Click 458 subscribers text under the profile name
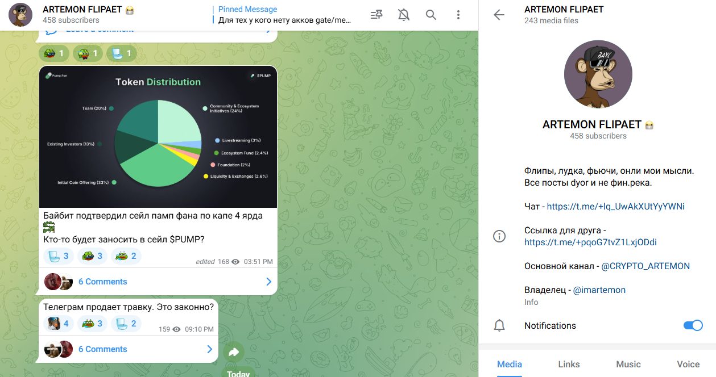The width and height of the screenshot is (716, 377). point(598,136)
